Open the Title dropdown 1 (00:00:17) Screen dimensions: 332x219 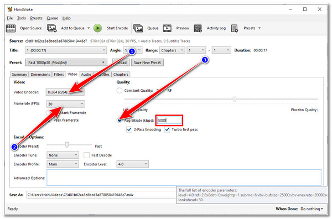click(66, 50)
